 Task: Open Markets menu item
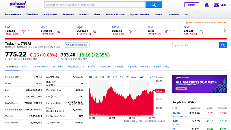[x=84, y=14]
